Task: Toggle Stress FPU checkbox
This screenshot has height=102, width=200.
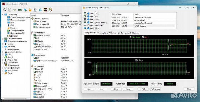Action: (x=88, y=17)
